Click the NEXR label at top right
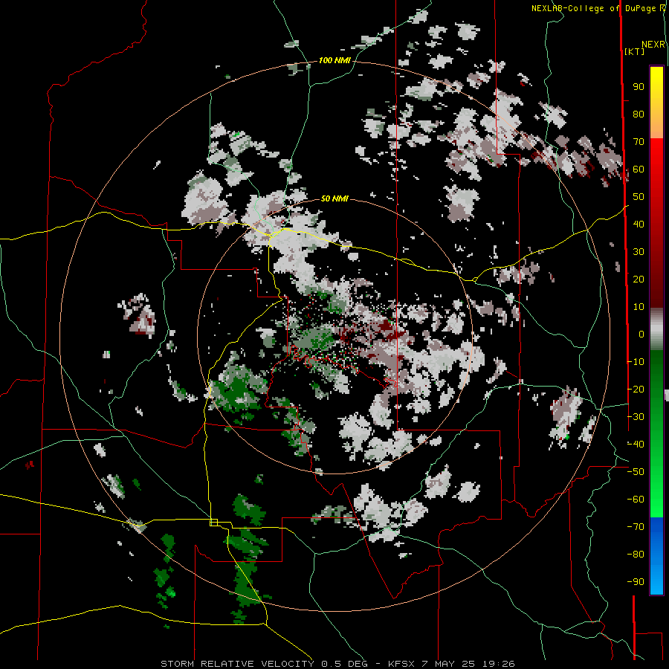Viewport: 669px width, 669px height. (x=653, y=45)
